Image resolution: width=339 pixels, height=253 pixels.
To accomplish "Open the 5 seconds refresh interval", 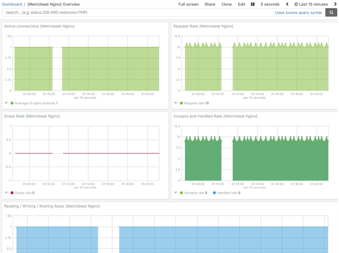I will (x=270, y=4).
